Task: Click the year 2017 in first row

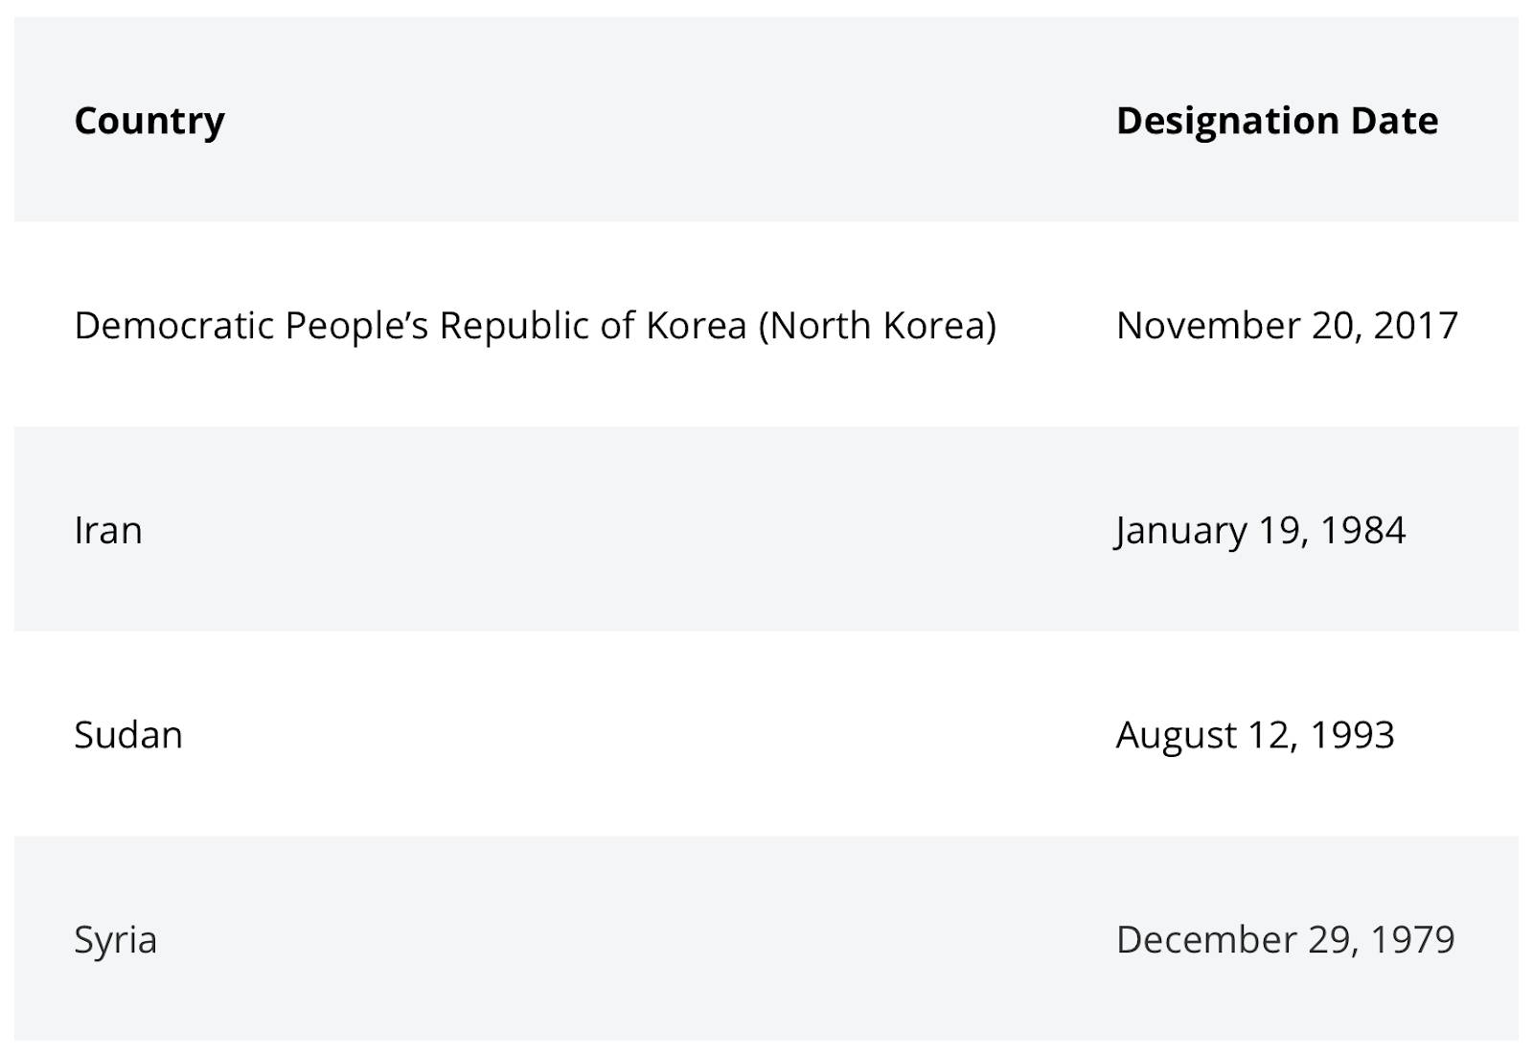Action: 1415,326
